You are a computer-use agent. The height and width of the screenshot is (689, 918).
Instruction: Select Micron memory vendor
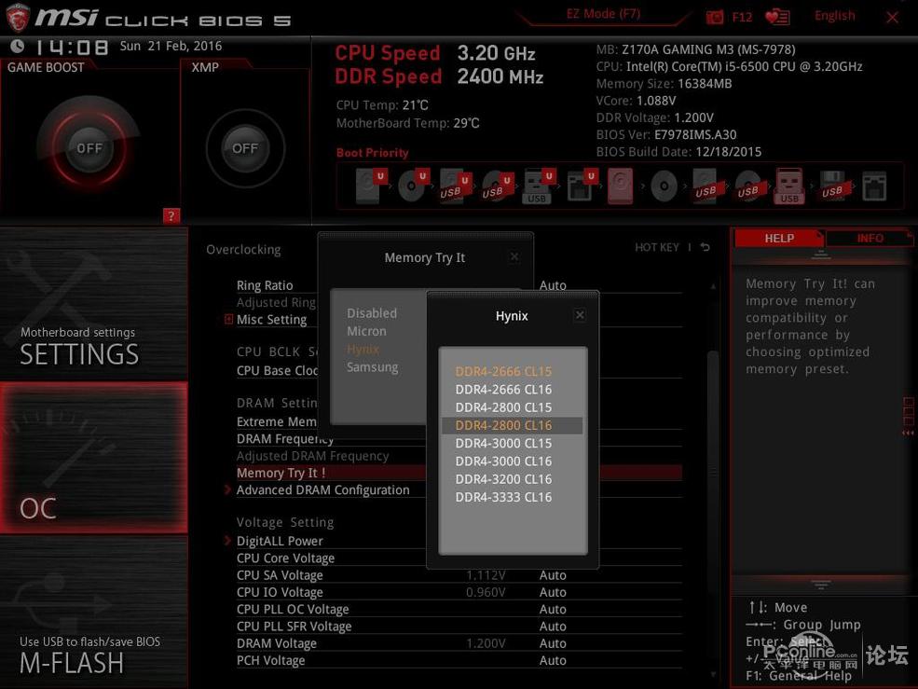[x=366, y=331]
